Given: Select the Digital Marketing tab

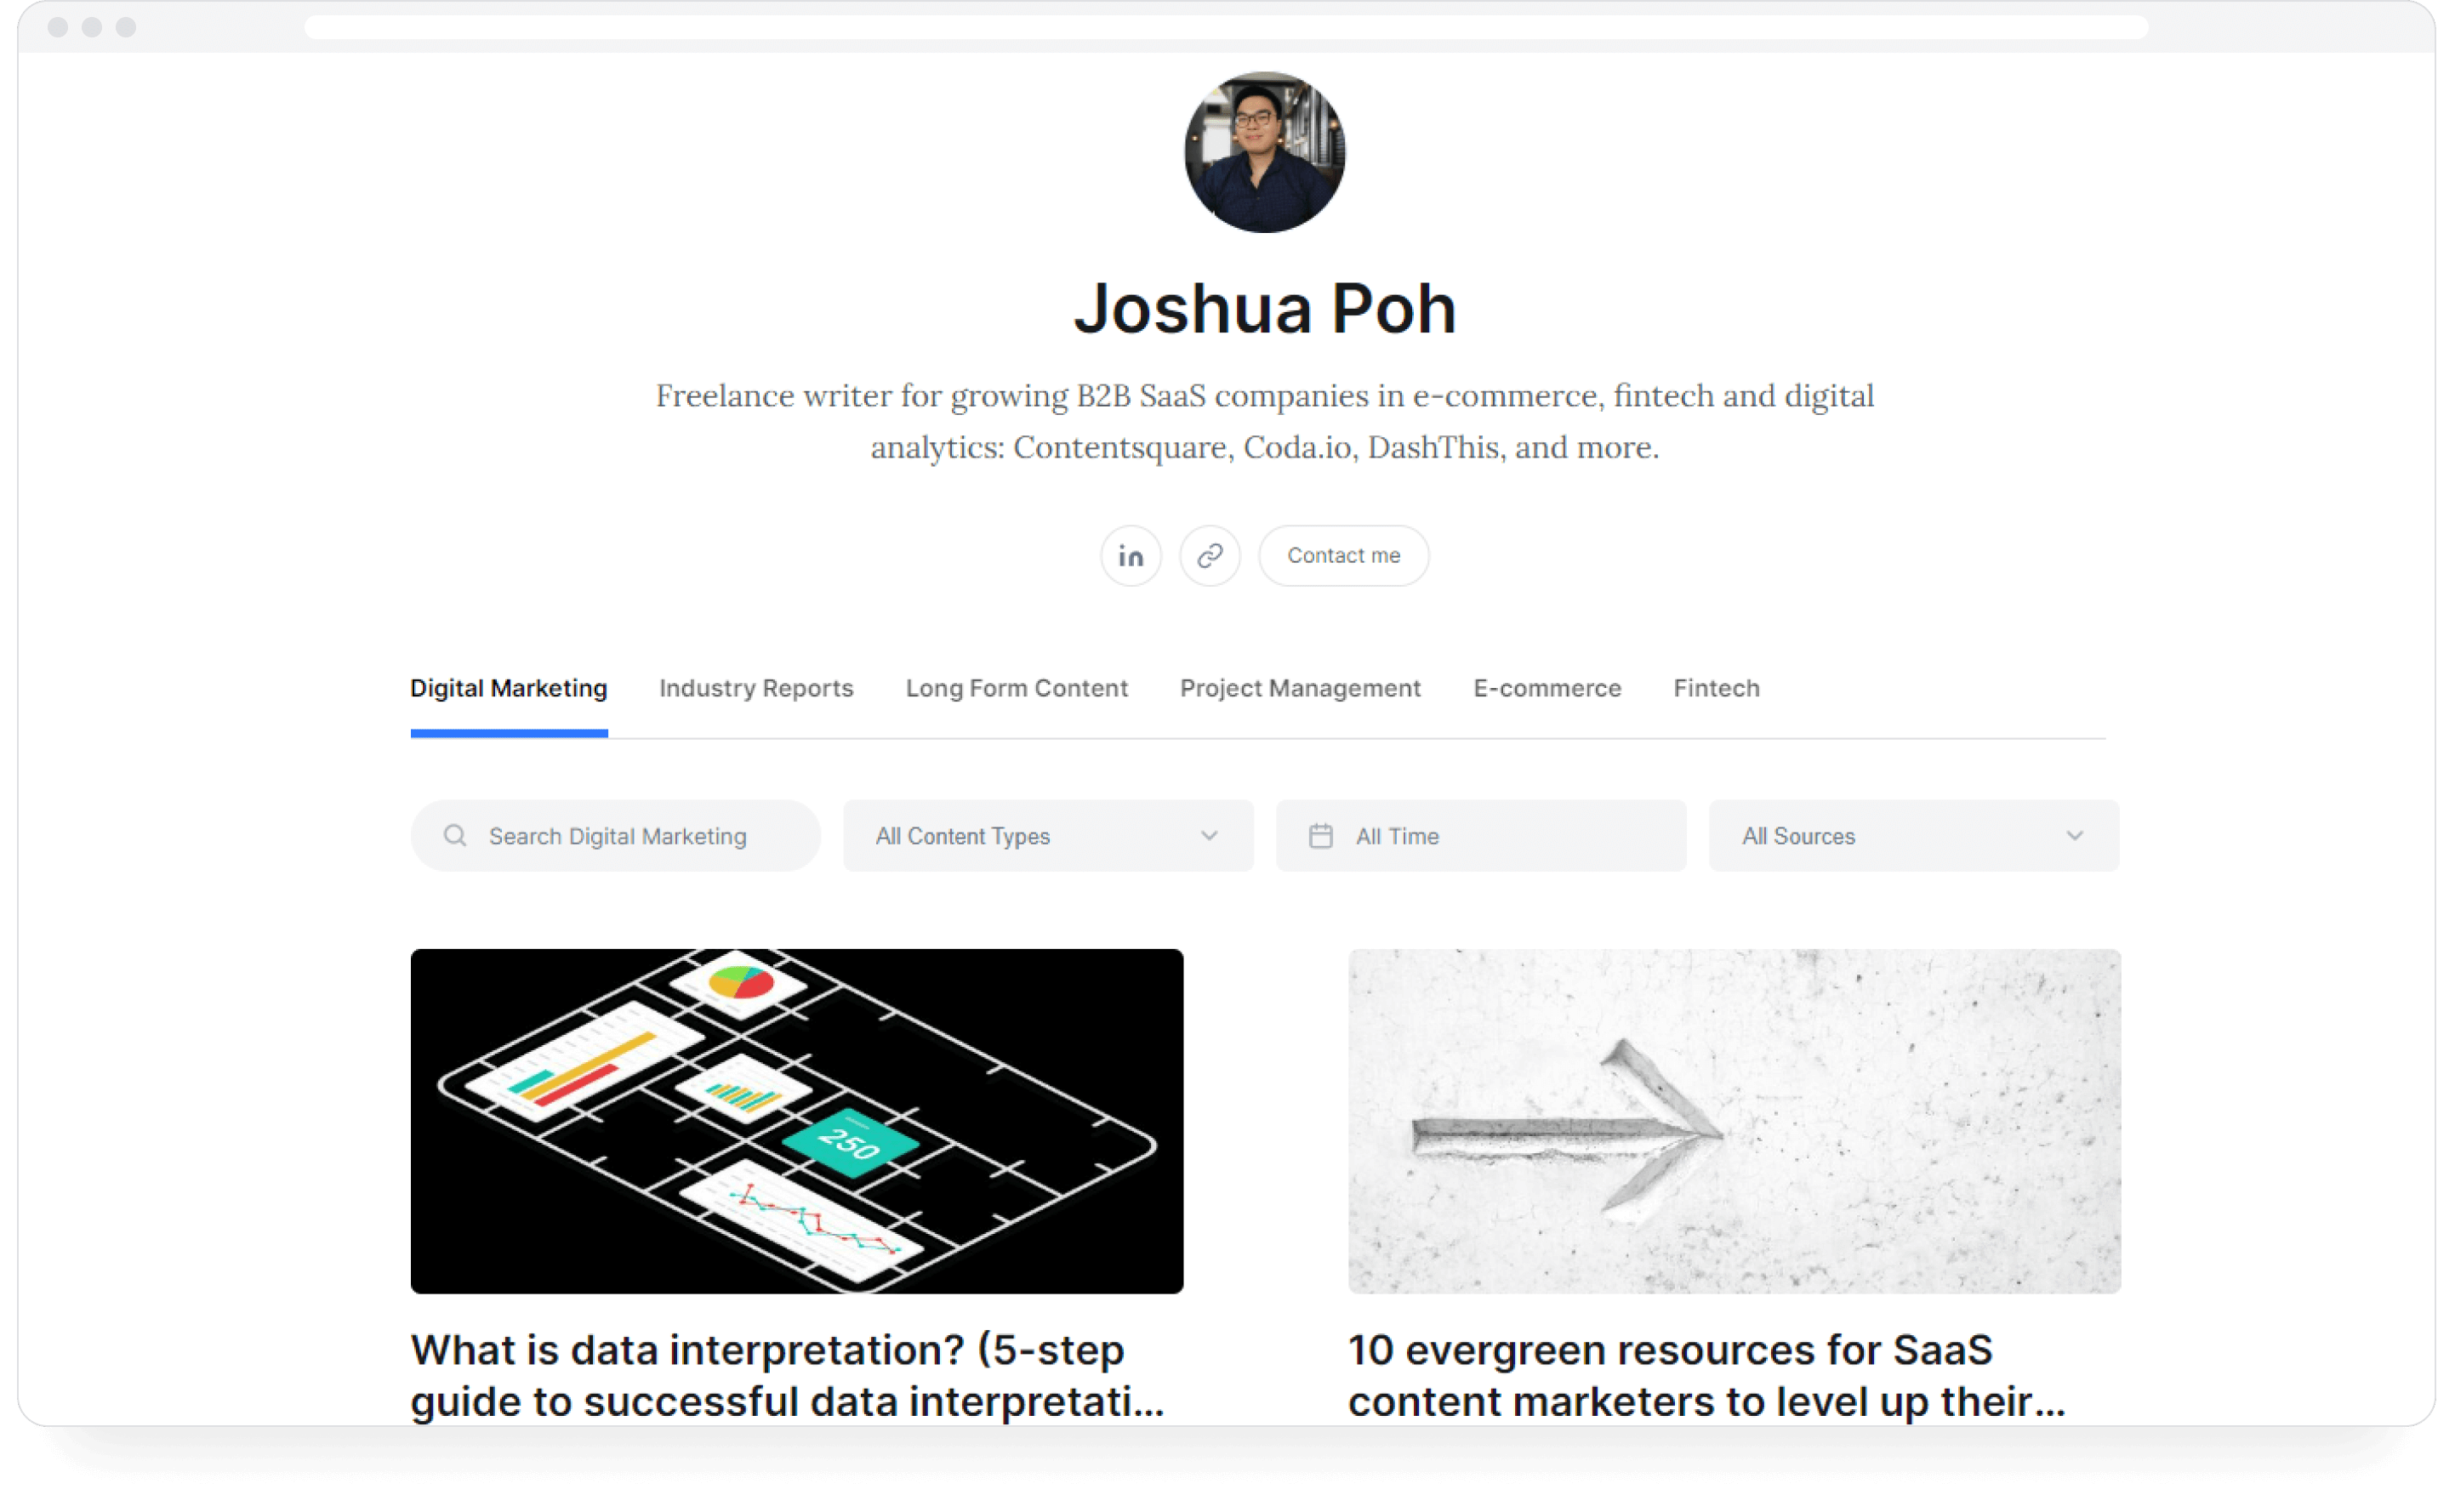Looking at the screenshot, I should [508, 688].
